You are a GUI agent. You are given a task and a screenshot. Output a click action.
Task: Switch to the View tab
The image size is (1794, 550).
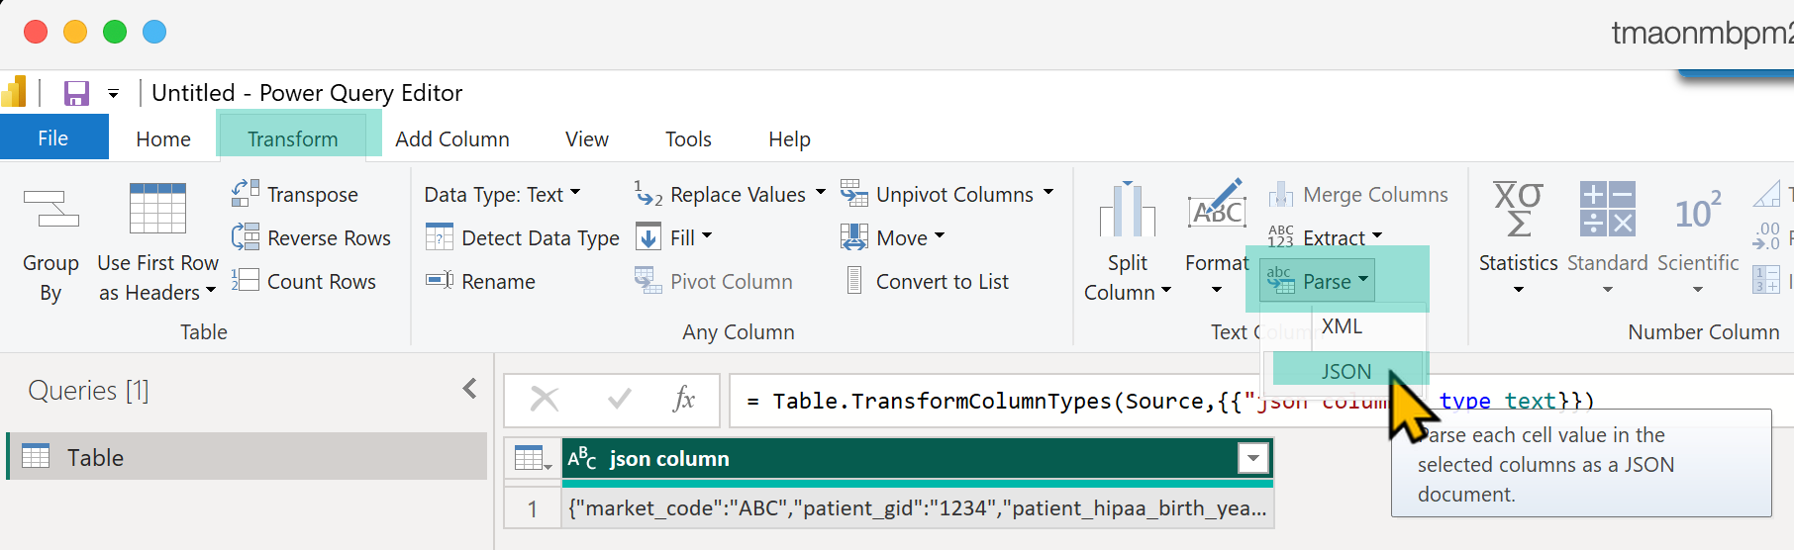tap(587, 139)
